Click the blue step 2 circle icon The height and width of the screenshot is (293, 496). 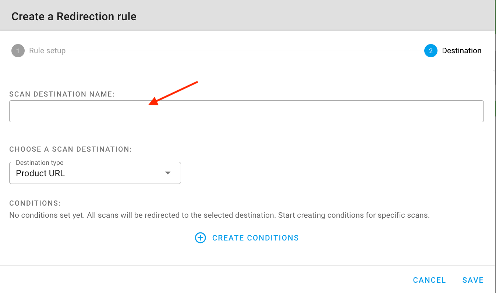tap(431, 51)
